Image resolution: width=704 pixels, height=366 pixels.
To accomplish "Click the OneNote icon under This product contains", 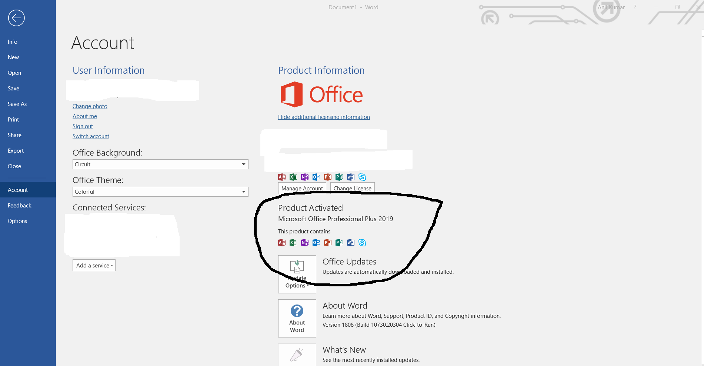I will tap(305, 243).
